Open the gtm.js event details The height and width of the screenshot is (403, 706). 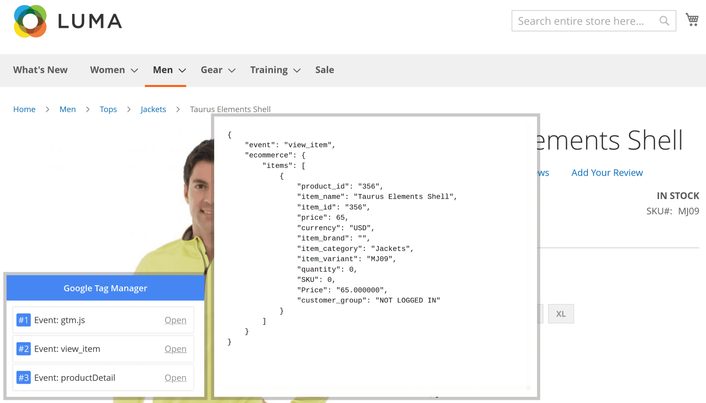(x=176, y=320)
